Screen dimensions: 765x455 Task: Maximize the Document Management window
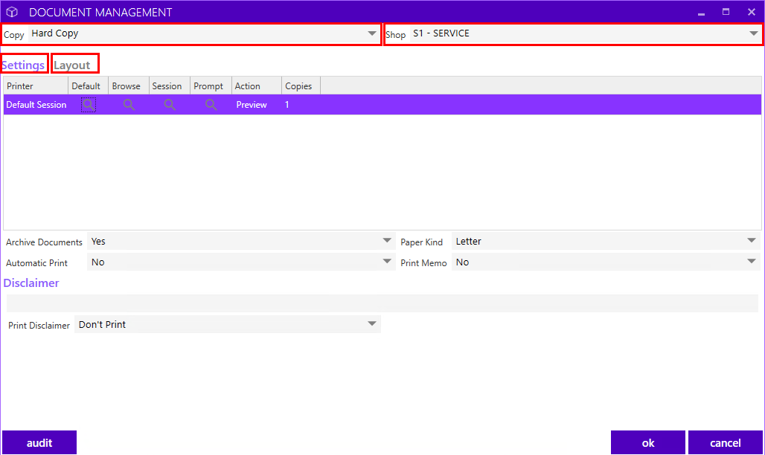(x=726, y=12)
